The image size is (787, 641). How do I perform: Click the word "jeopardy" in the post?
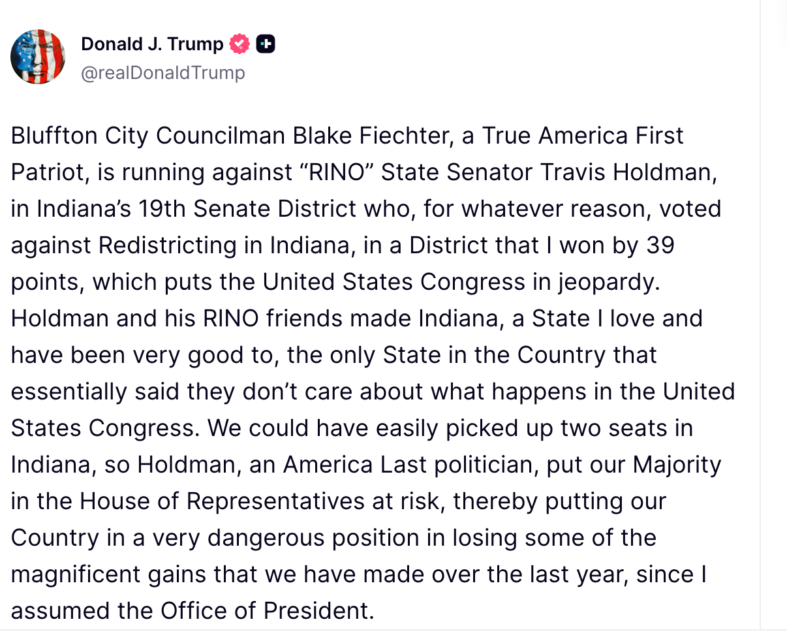(x=608, y=282)
